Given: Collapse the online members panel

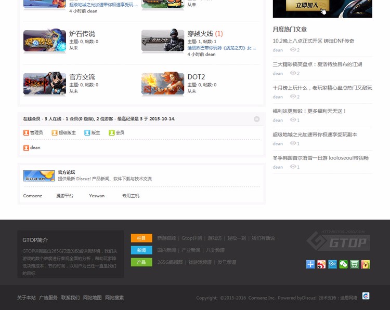Looking at the screenshot, I should coord(257,119).
